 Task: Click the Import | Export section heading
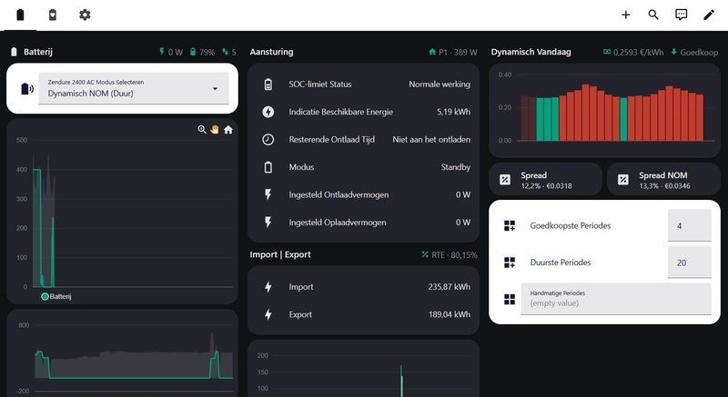click(x=280, y=254)
